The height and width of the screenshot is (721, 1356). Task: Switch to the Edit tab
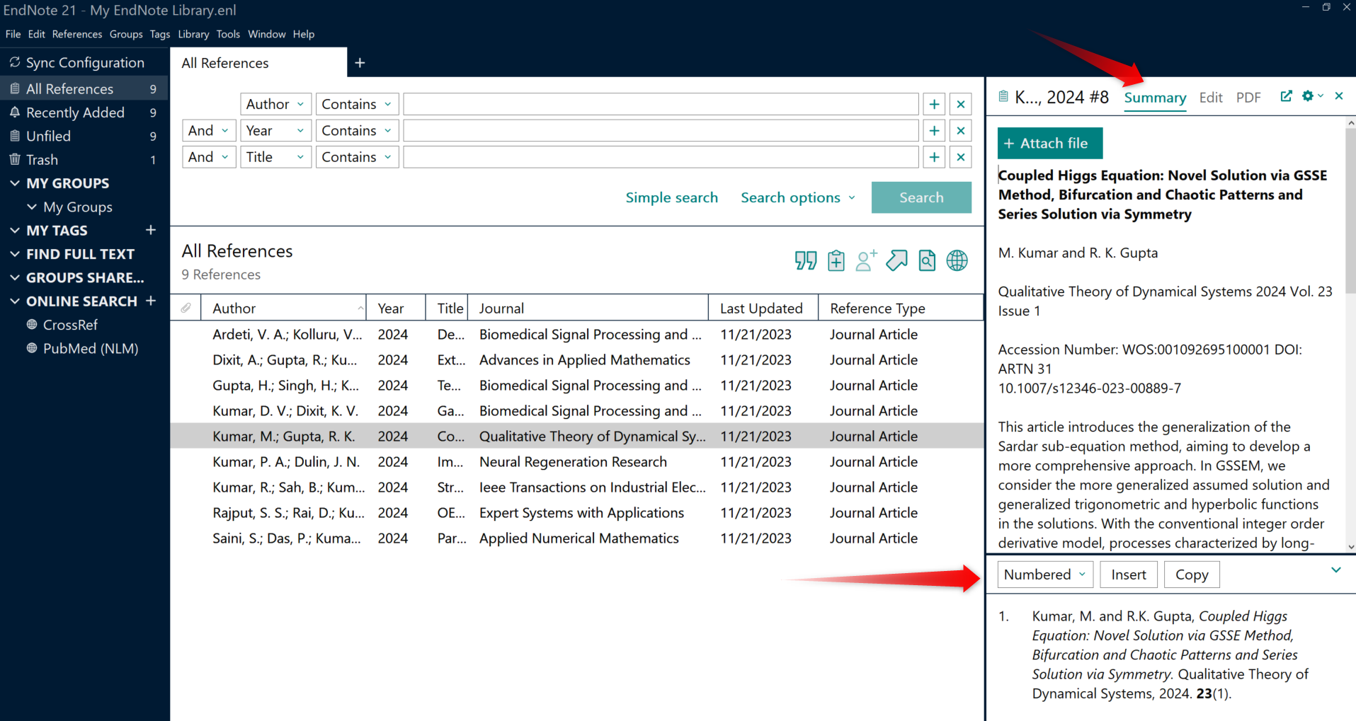pos(1210,98)
